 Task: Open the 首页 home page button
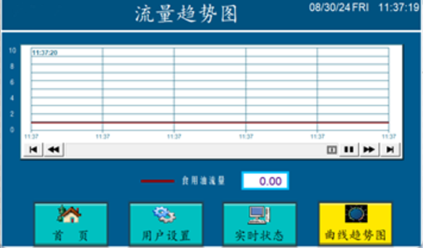point(71,224)
